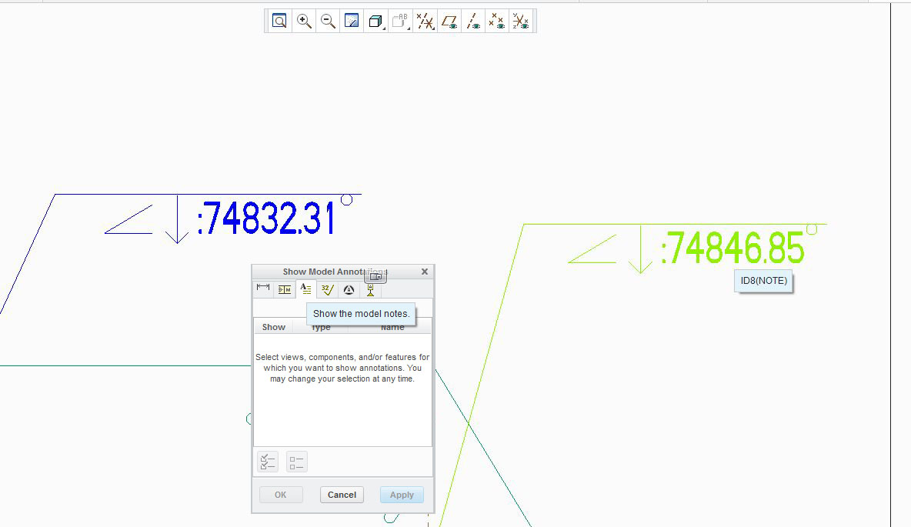Switch to the surface finishes tab
911x527 pixels.
328,289
